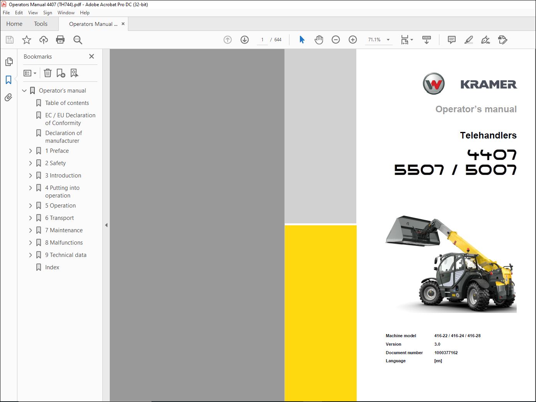Expand the 2 Safety bookmark
The width and height of the screenshot is (536, 402).
(31, 163)
